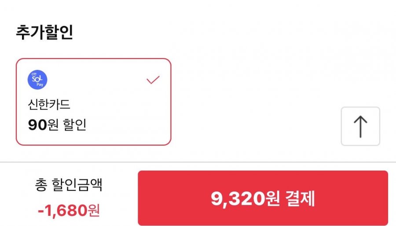Tap the blue circular SOL Pay badge
This screenshot has height=226, width=396.
pos(37,80)
